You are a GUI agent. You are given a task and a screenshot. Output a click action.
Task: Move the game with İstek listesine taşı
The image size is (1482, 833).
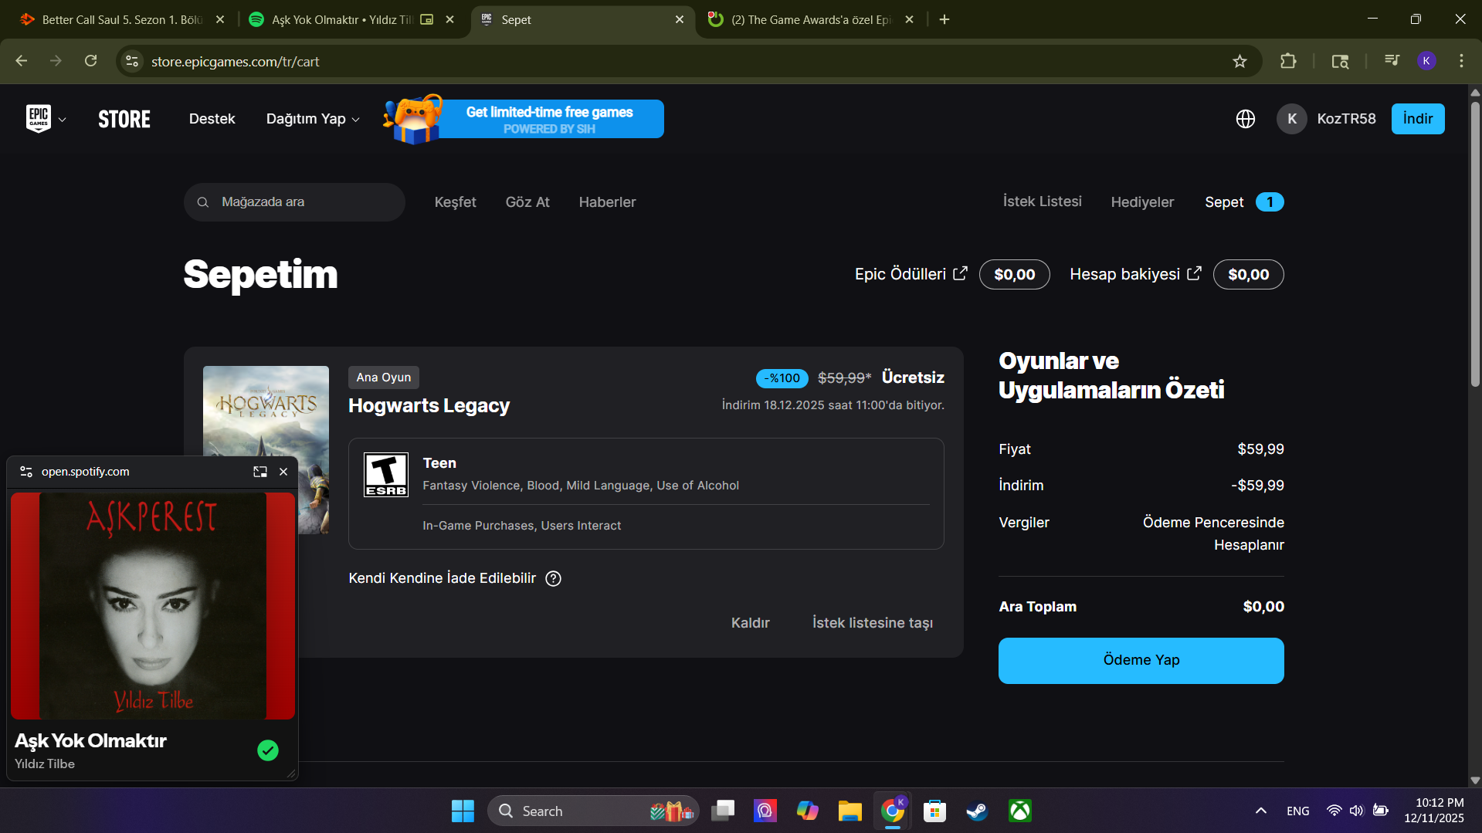(872, 623)
